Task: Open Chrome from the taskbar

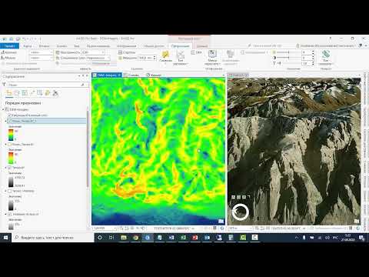Action: [135, 238]
